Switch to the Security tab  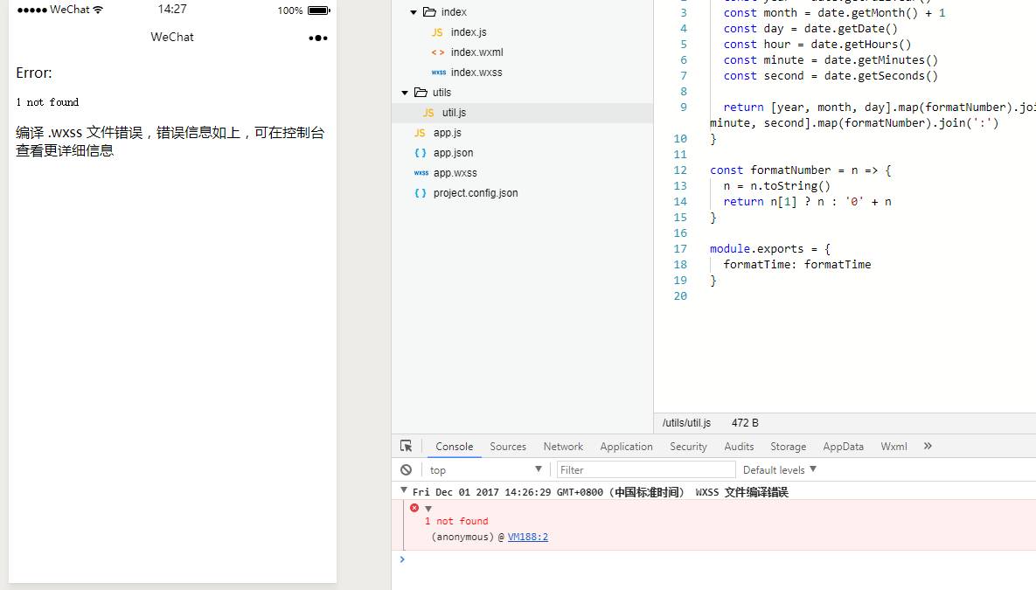click(x=688, y=446)
